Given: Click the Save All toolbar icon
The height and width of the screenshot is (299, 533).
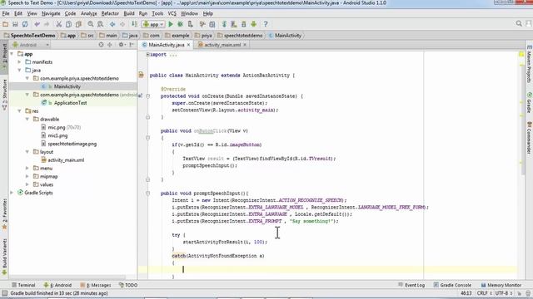Looking at the screenshot, I should tap(15, 24).
